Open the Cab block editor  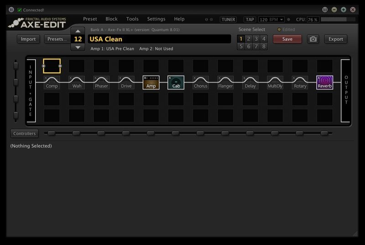[176, 83]
